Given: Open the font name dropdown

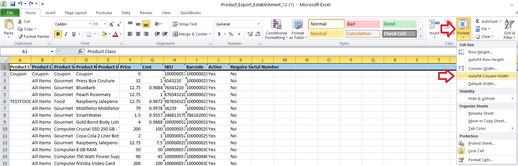Looking at the screenshot, I should [x=90, y=24].
